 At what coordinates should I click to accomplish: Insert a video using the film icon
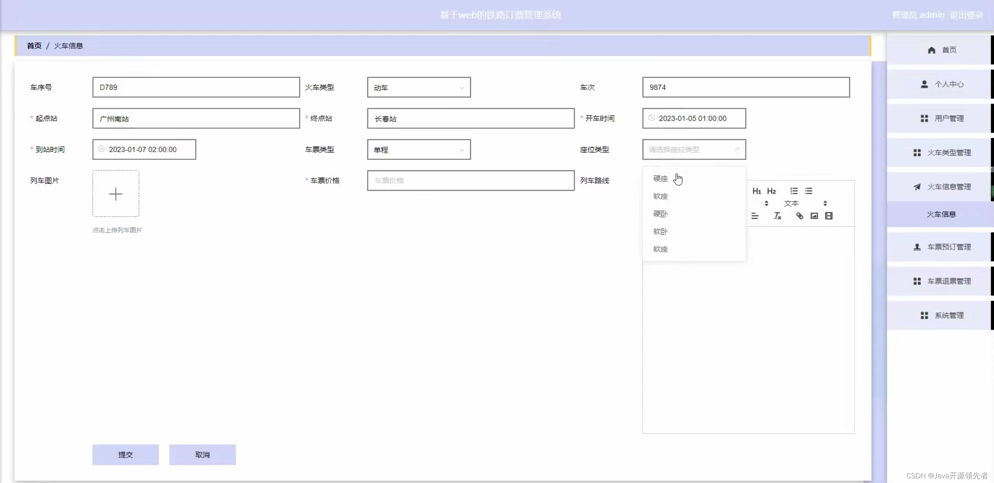click(x=829, y=216)
